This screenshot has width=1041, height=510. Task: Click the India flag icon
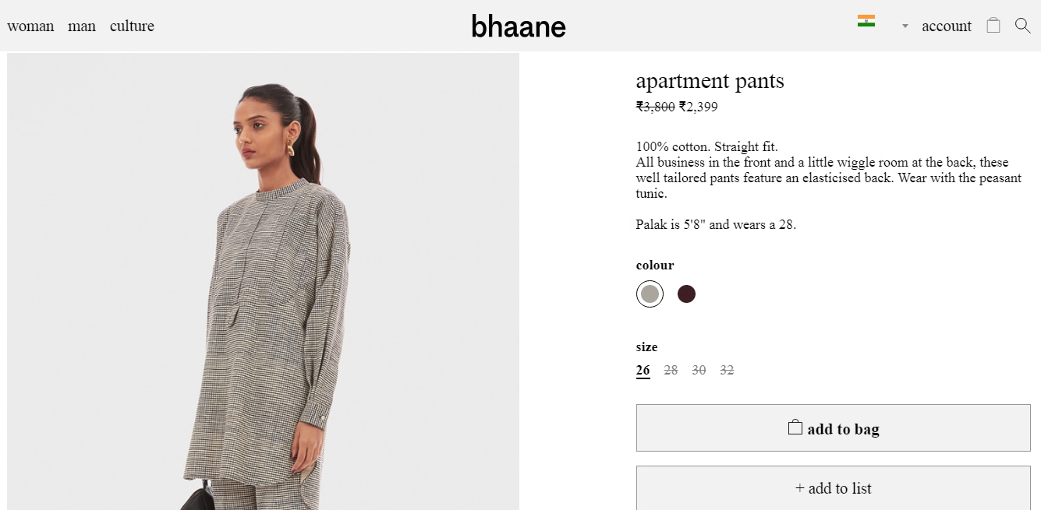866,21
